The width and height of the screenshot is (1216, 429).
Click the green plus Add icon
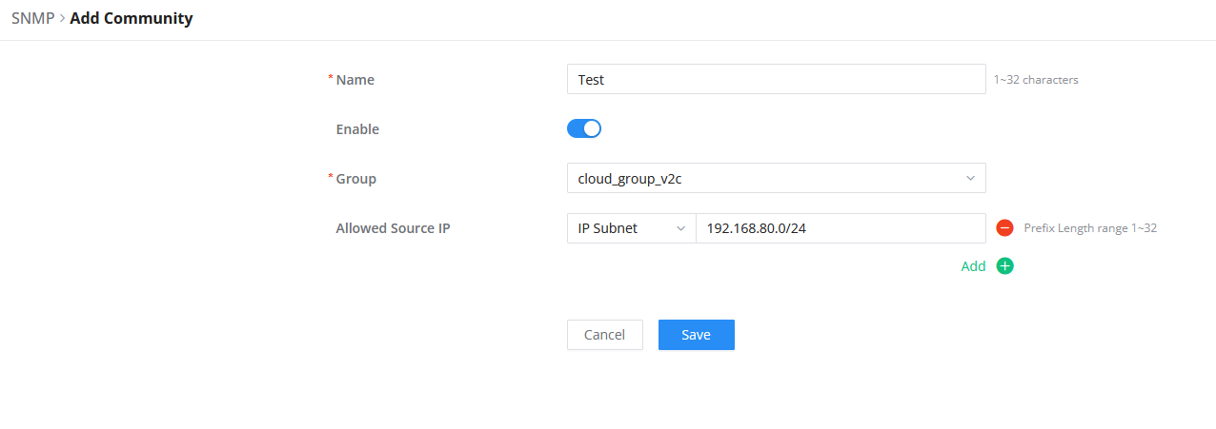click(x=1004, y=266)
